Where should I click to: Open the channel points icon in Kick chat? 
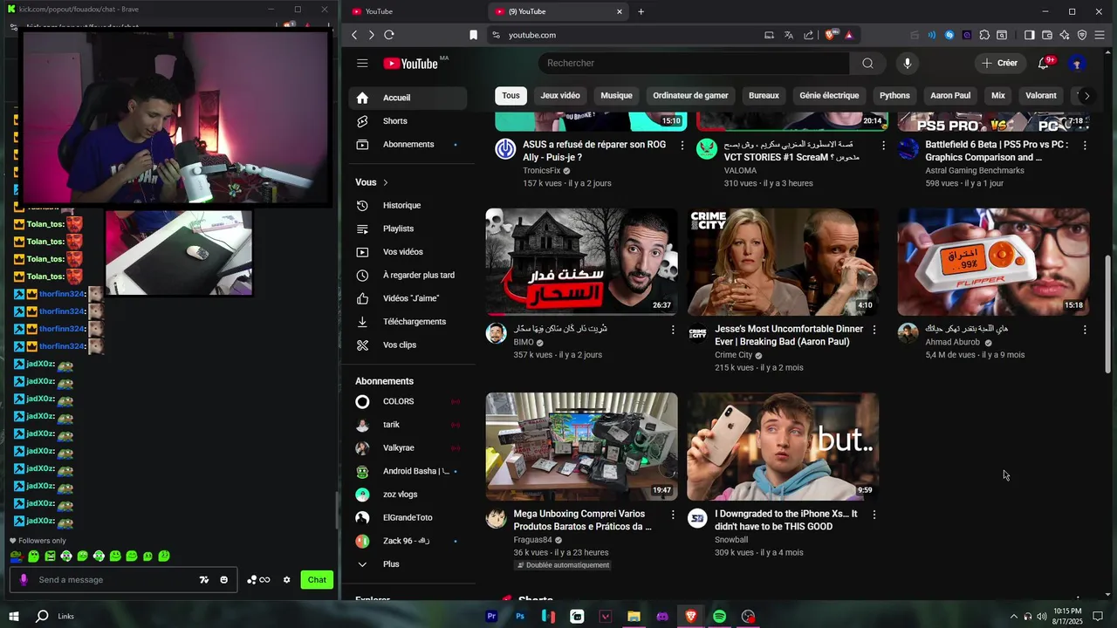click(258, 580)
